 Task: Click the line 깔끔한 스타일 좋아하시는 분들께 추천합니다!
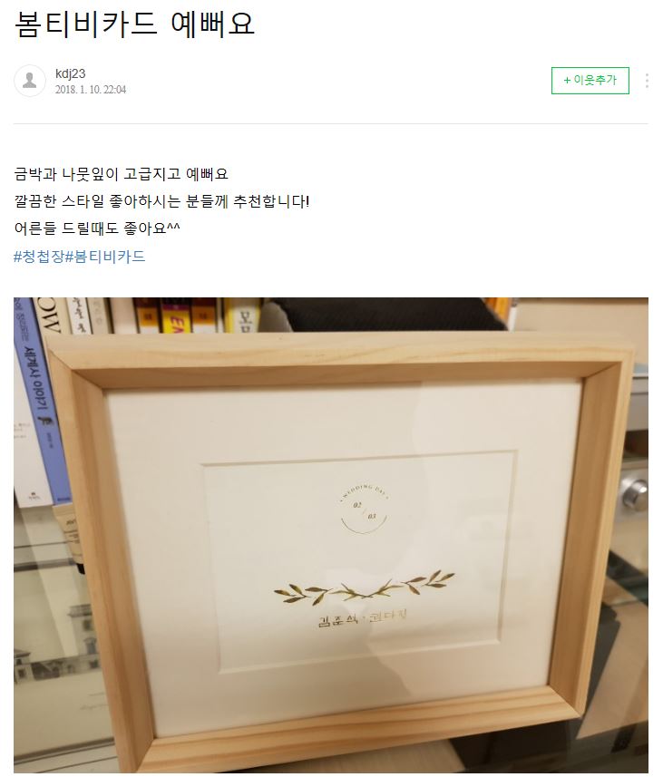pos(161,201)
